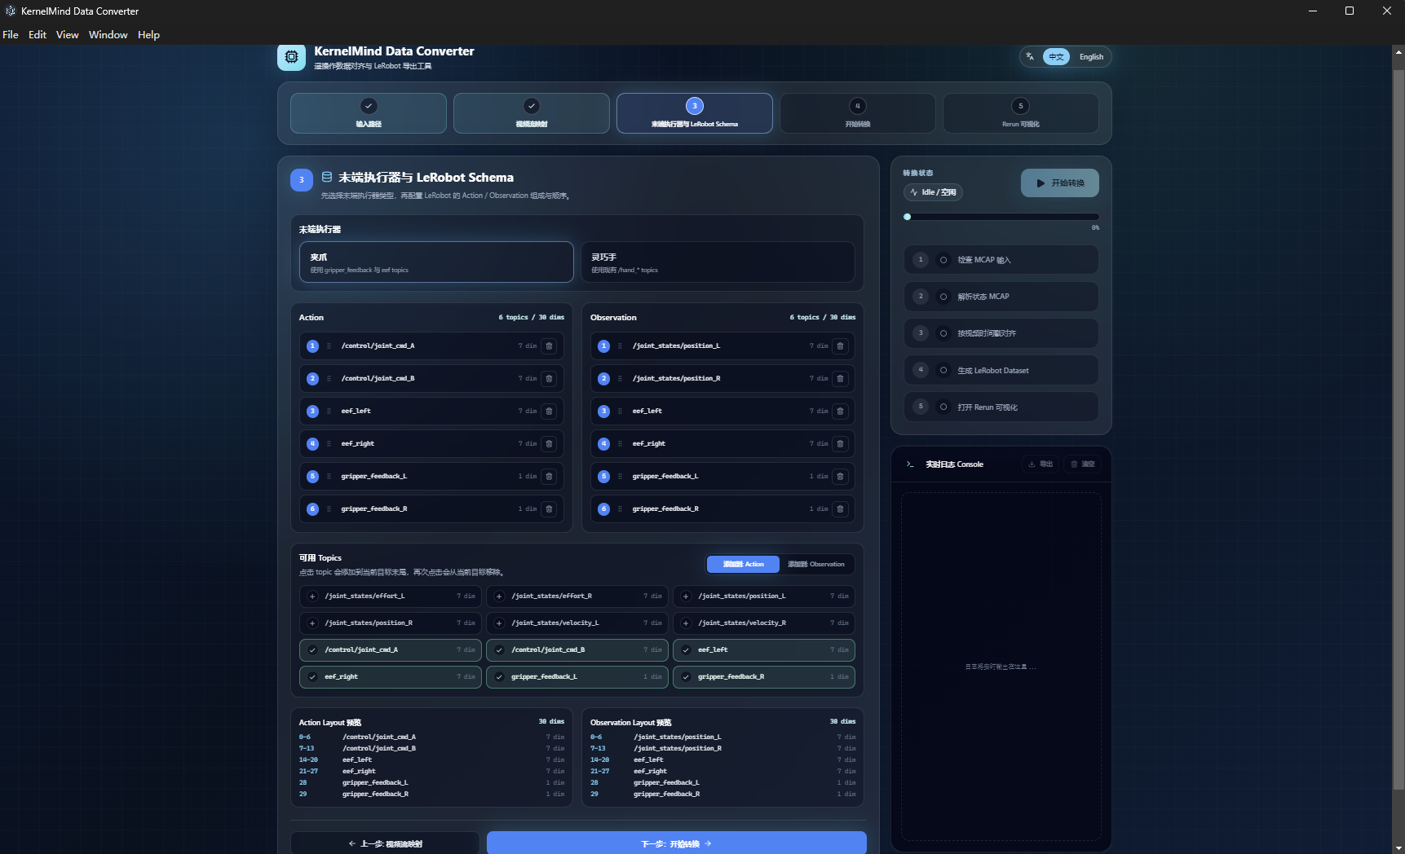
Task: Remove gripper_feedback_R from the Action list
Action: (x=549, y=508)
